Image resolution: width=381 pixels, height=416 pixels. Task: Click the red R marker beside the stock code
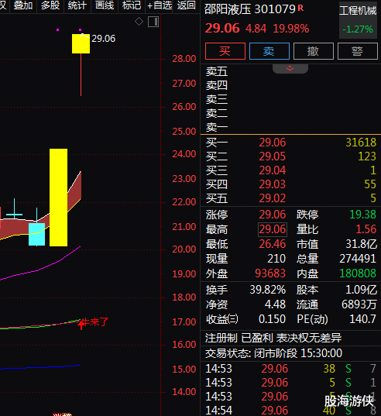pyautogui.click(x=300, y=8)
